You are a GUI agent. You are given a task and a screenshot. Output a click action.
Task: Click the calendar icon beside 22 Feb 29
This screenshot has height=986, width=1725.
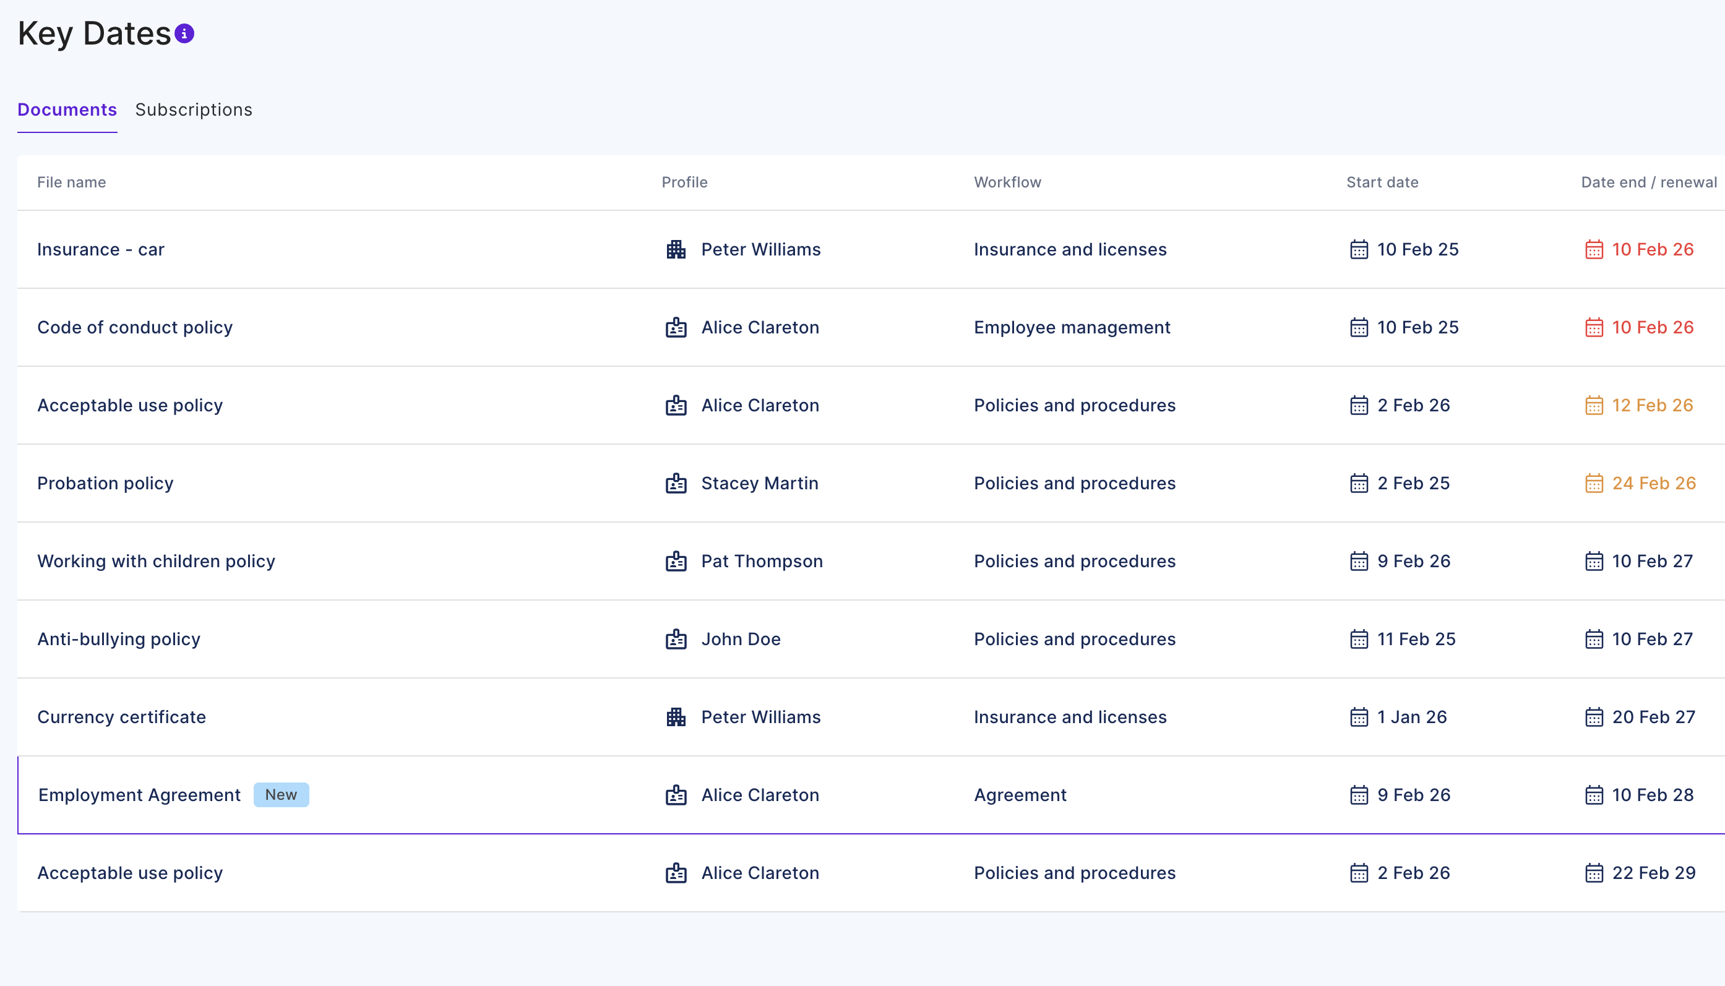pos(1594,873)
